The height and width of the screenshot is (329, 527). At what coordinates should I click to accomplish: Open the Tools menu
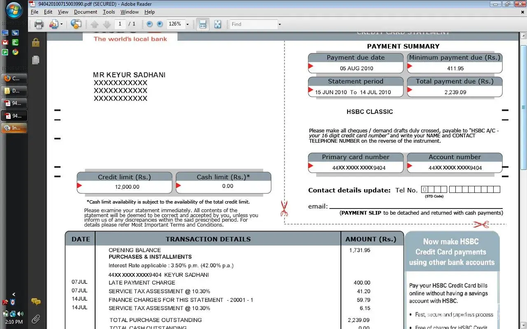109,12
